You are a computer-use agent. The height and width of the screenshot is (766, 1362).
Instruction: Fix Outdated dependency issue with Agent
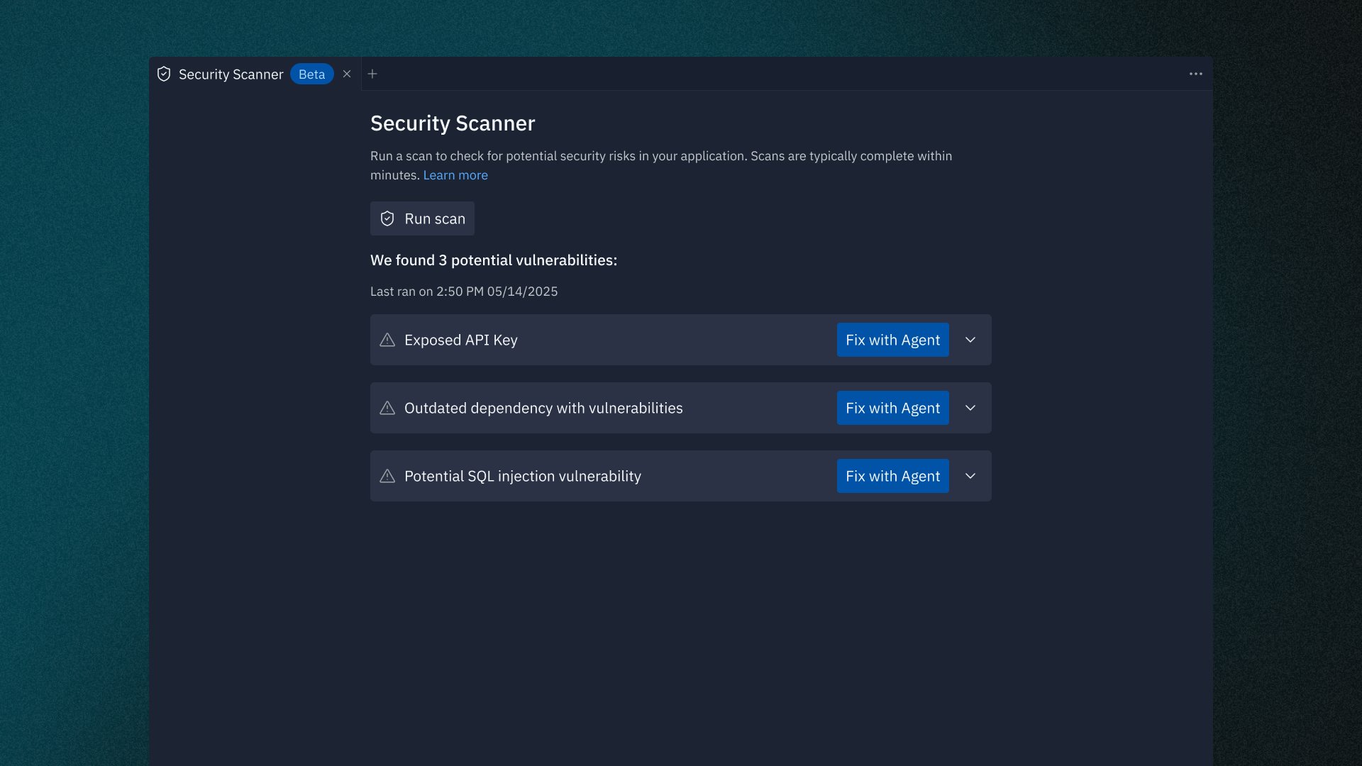point(892,408)
